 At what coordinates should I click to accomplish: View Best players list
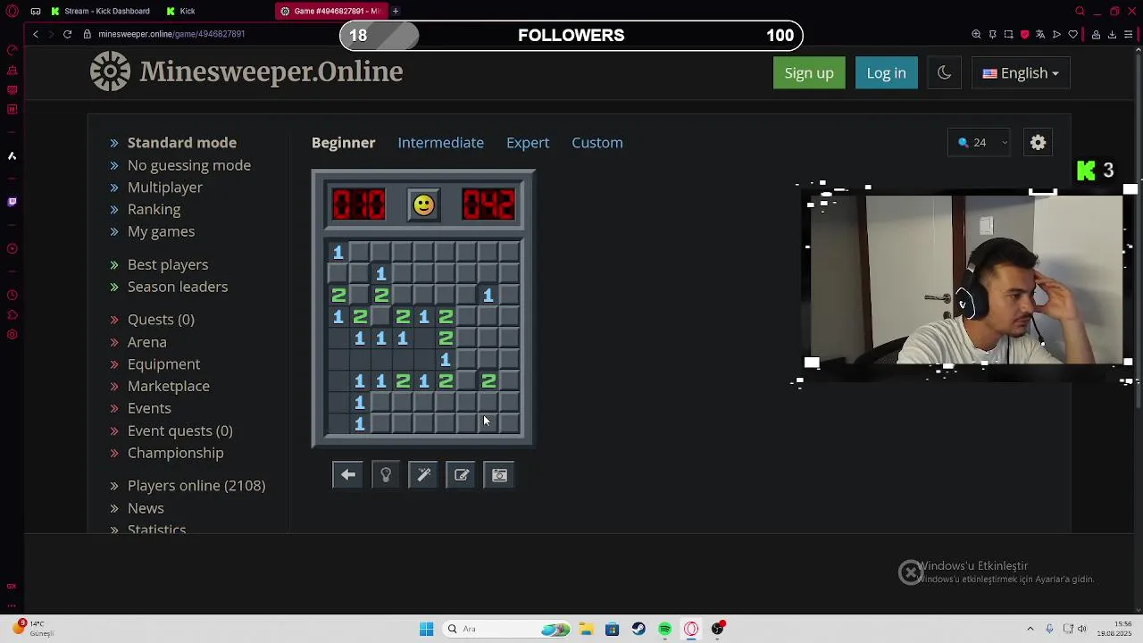click(168, 264)
